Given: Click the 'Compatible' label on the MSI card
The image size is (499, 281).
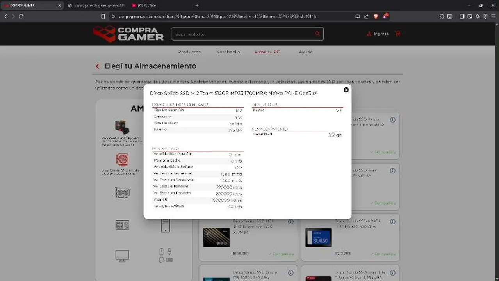Looking at the screenshot, I should coord(281,254).
